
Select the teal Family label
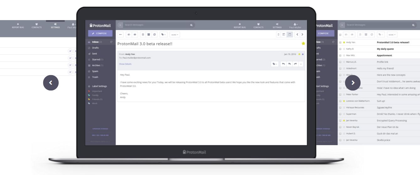95,95
